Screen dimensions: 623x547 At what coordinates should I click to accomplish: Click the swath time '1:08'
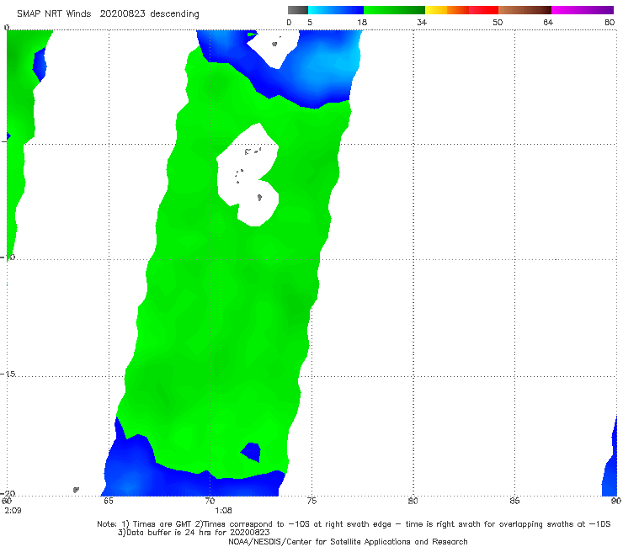coord(223,511)
